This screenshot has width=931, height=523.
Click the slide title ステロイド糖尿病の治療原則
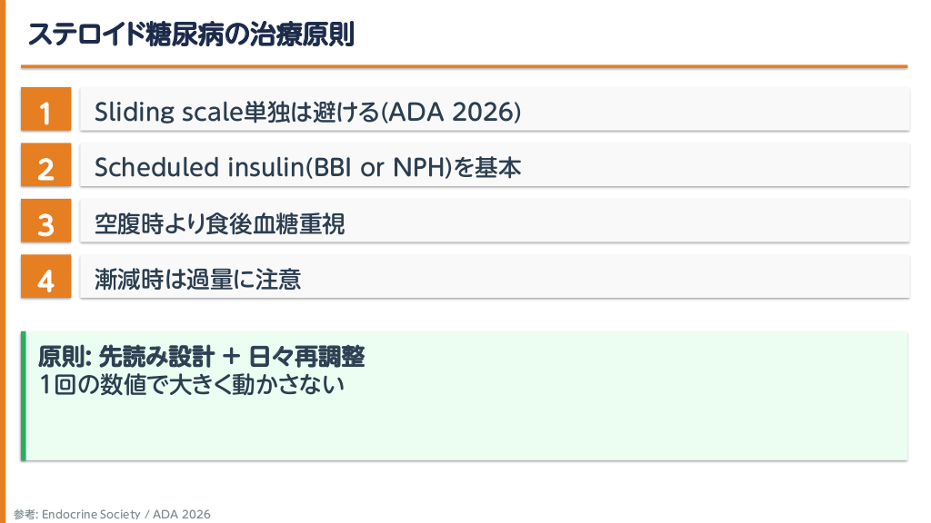190,35
